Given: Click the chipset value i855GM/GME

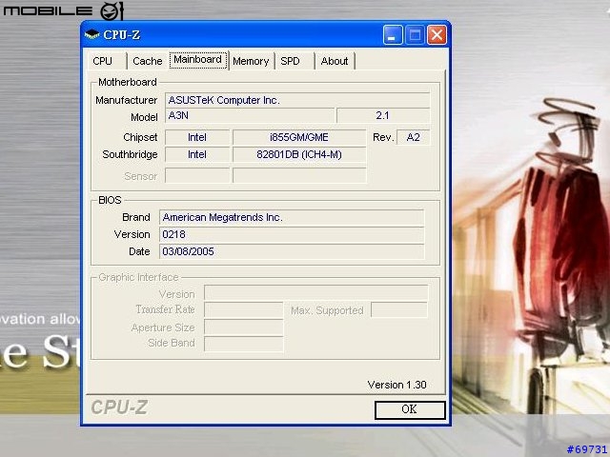Looking at the screenshot, I should [299, 137].
